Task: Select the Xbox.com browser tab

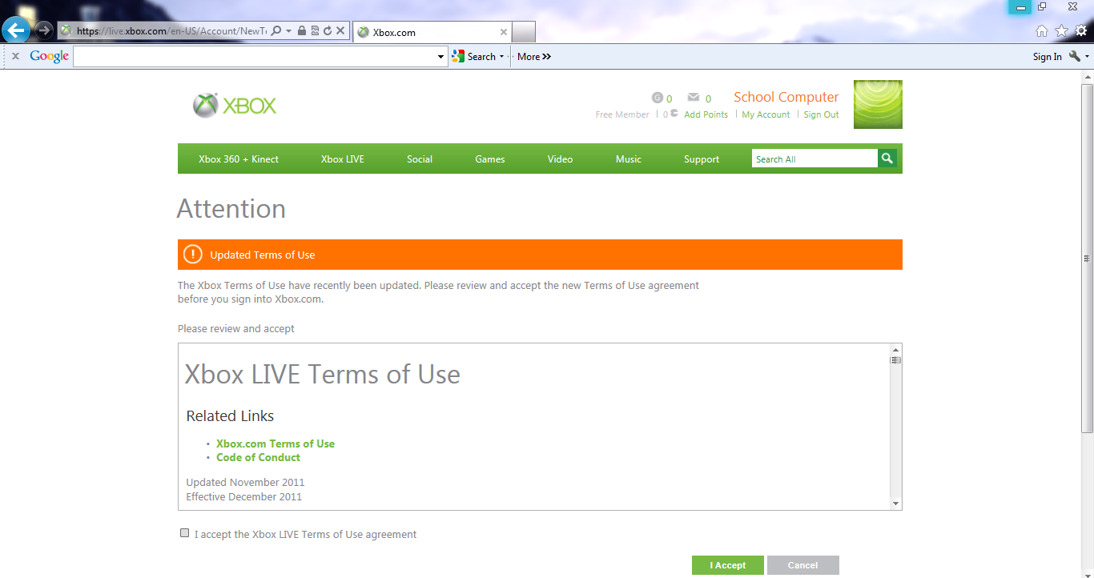Action: pos(431,32)
